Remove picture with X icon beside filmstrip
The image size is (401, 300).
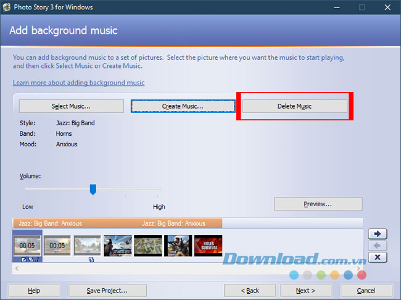pos(378,257)
